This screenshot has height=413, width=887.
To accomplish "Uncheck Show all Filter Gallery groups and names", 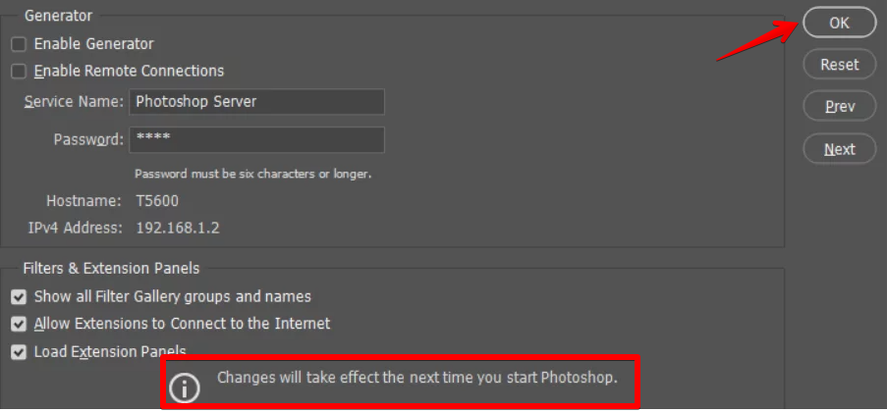I will coord(19,296).
